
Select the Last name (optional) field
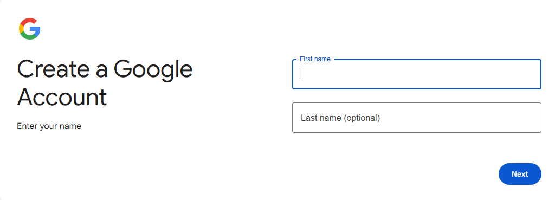tap(417, 118)
